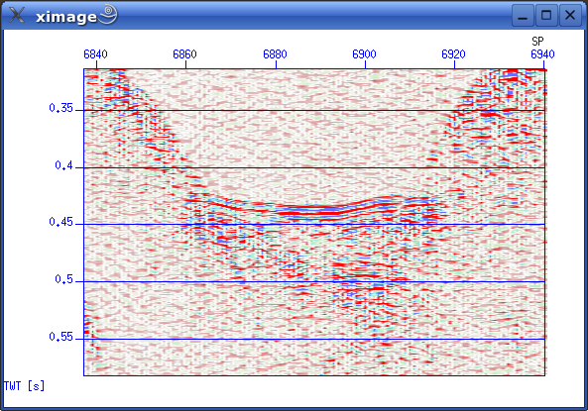Click shot point tick label 6920
The width and height of the screenshot is (588, 411).
[x=453, y=54]
